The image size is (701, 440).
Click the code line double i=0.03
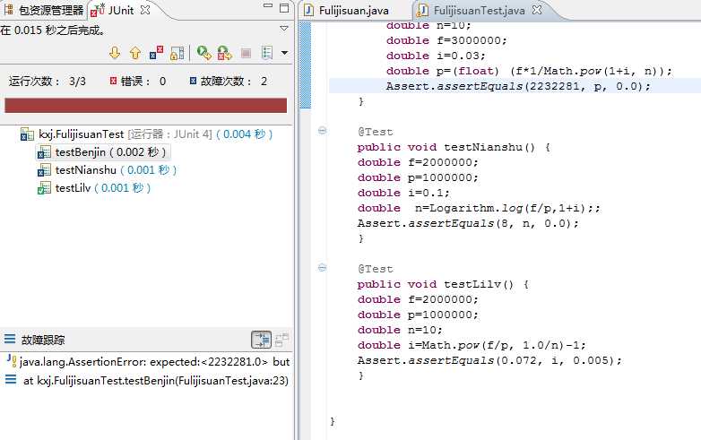(436, 56)
